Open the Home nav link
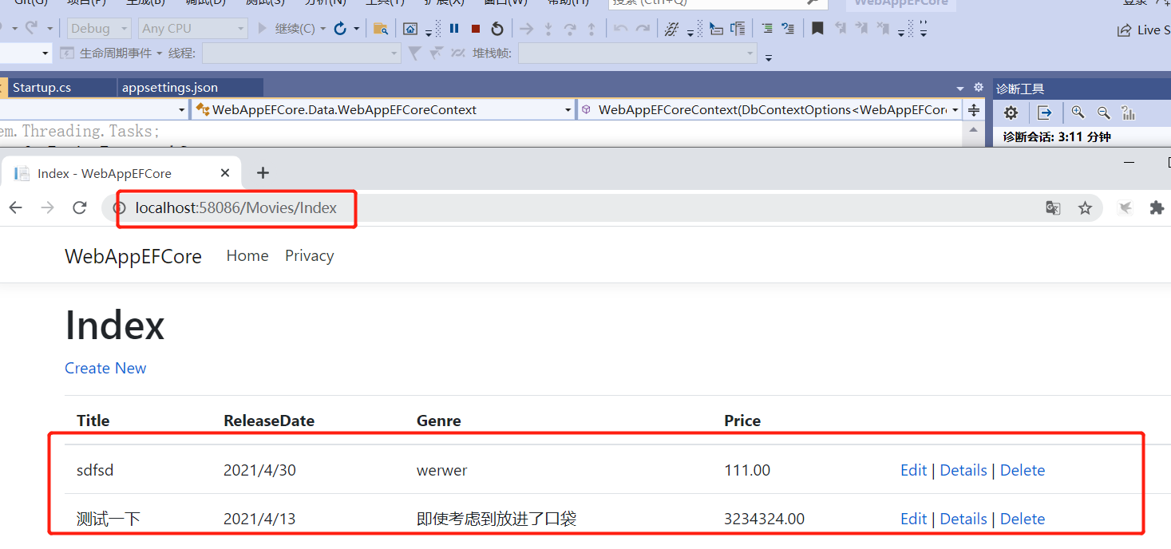The width and height of the screenshot is (1171, 549). (x=247, y=256)
